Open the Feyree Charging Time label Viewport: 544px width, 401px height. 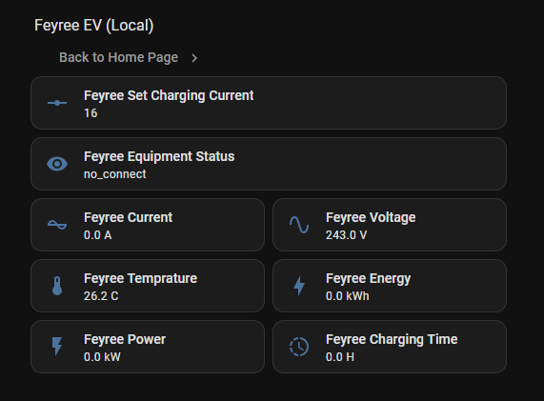coord(392,339)
